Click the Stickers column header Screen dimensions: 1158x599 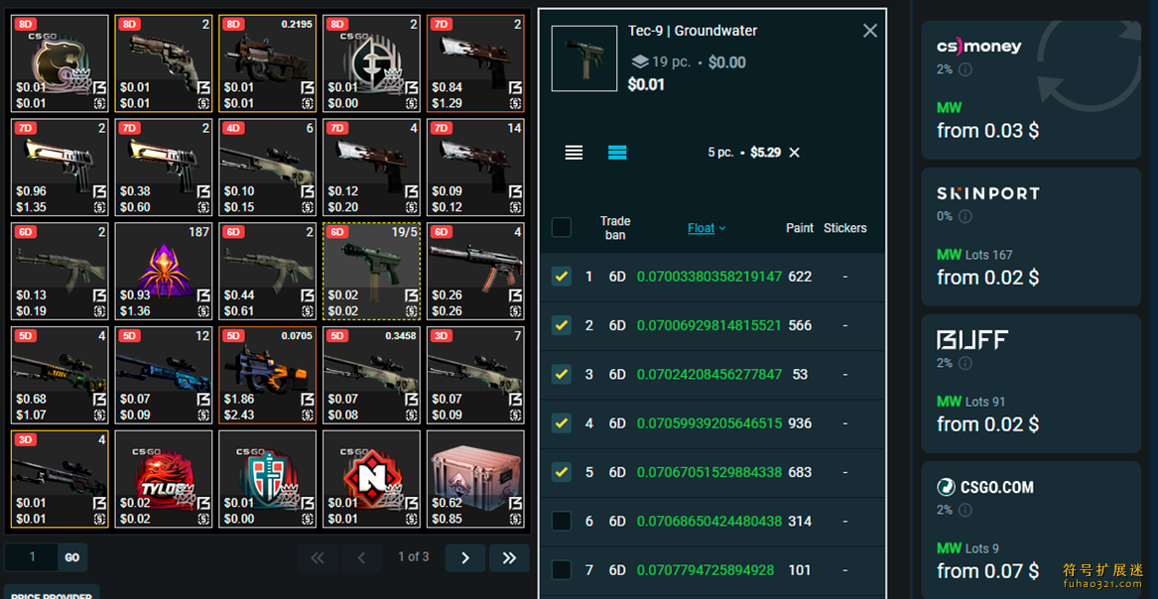[x=844, y=228]
